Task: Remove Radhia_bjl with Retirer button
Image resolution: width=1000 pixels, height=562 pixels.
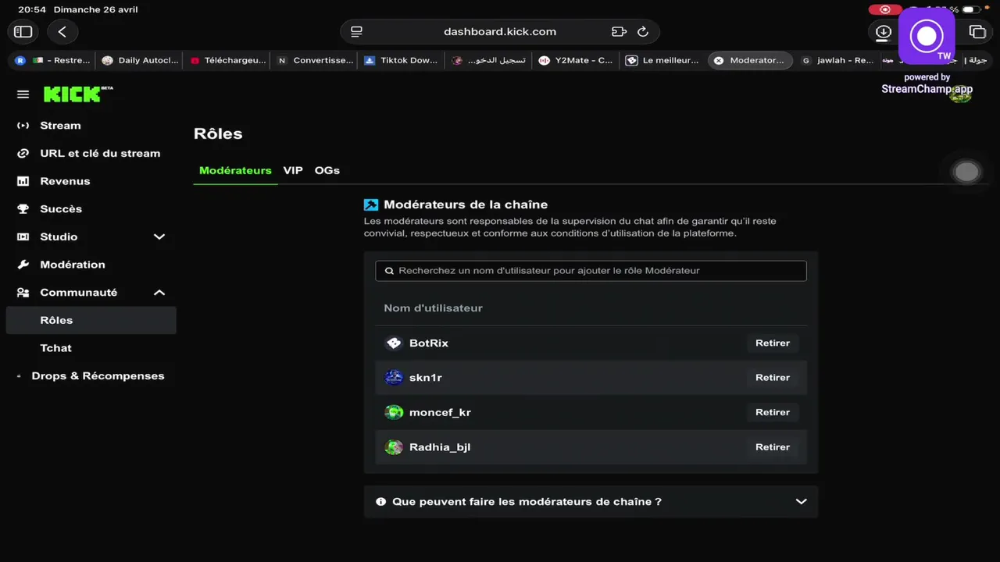Action: tap(772, 447)
